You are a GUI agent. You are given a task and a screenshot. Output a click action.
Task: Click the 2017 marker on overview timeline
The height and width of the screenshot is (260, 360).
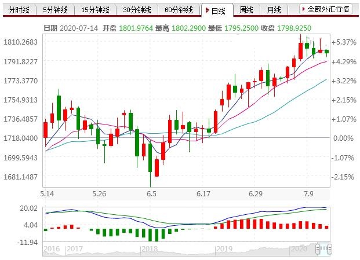(74, 249)
